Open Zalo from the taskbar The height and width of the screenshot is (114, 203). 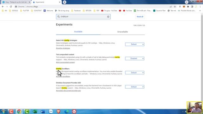click(x=51, y=111)
